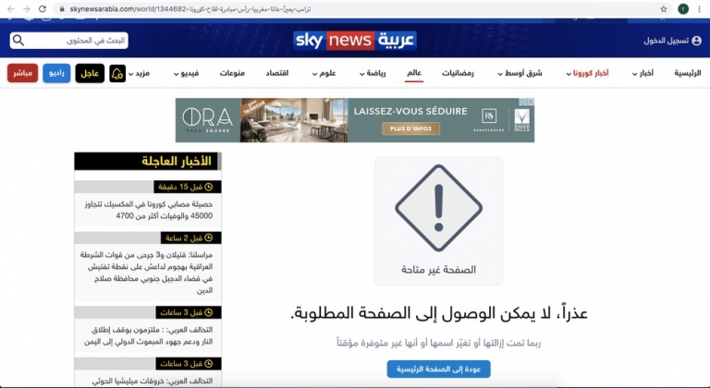This screenshot has width=710, height=388.
Task: Click the ad info icon on banner
Action: pyautogui.click(x=522, y=103)
